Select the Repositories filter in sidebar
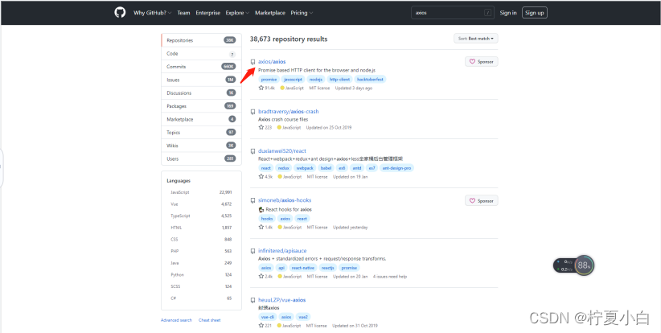 (202, 40)
